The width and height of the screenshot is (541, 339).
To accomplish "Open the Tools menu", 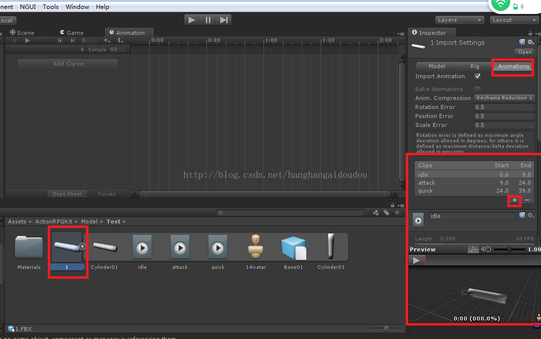I will (50, 6).
